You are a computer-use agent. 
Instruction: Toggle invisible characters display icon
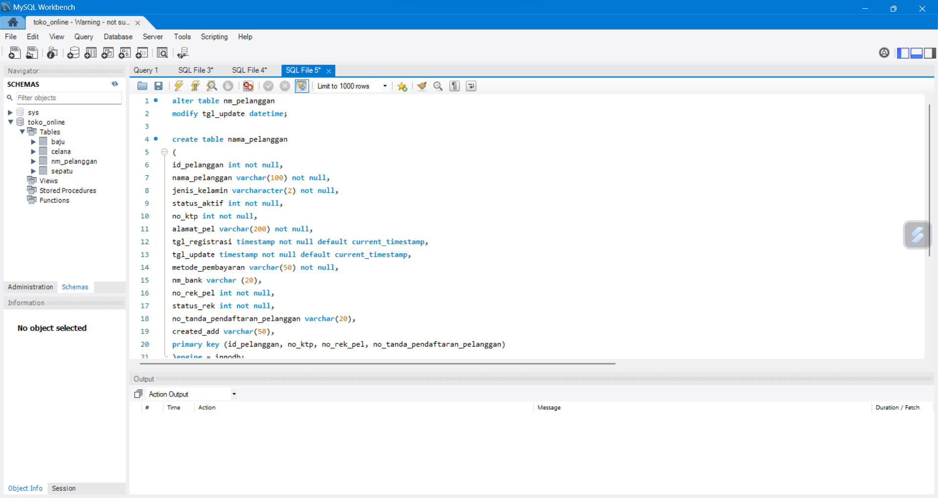455,86
